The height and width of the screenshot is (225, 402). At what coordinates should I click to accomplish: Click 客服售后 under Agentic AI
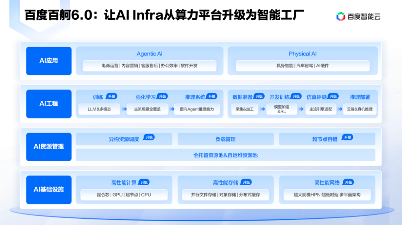[150, 66]
